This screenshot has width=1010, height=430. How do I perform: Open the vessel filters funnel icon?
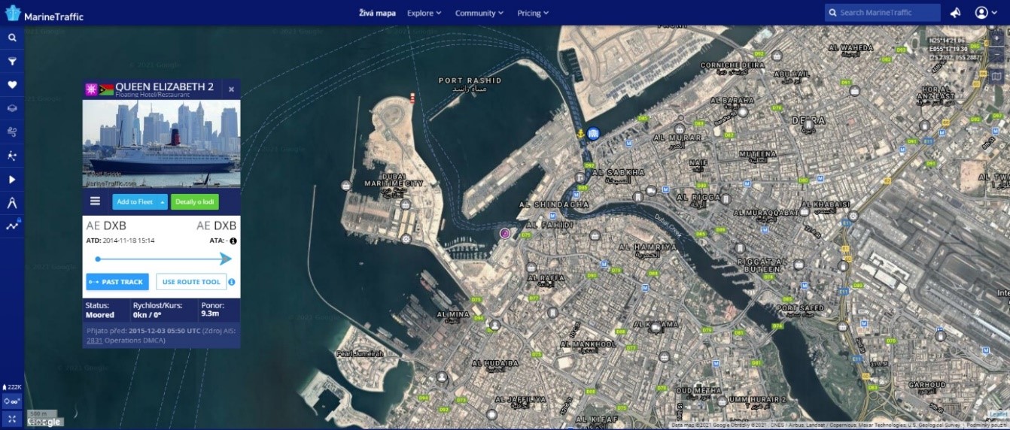[12, 61]
